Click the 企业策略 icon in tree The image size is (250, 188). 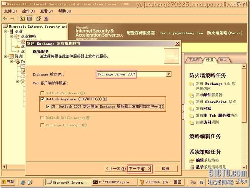pos(17,37)
